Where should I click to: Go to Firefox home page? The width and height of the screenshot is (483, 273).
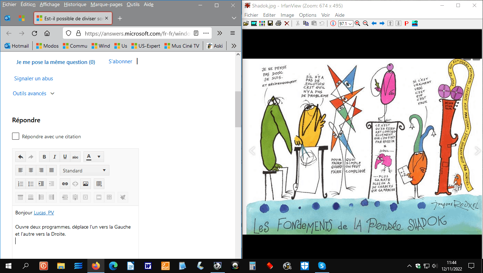point(47,33)
